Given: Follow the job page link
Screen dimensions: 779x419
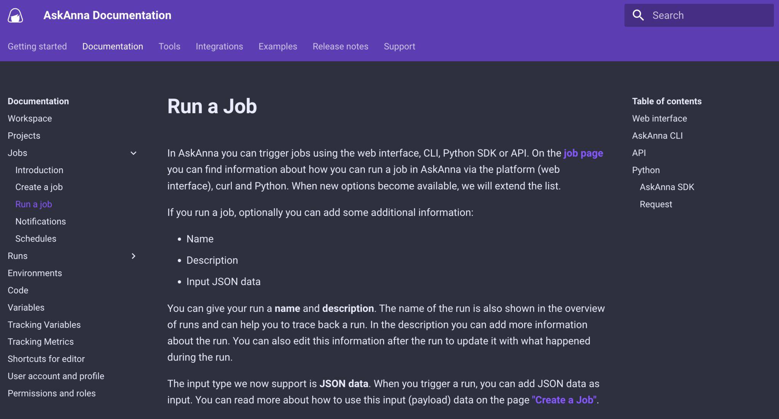Looking at the screenshot, I should [583, 153].
